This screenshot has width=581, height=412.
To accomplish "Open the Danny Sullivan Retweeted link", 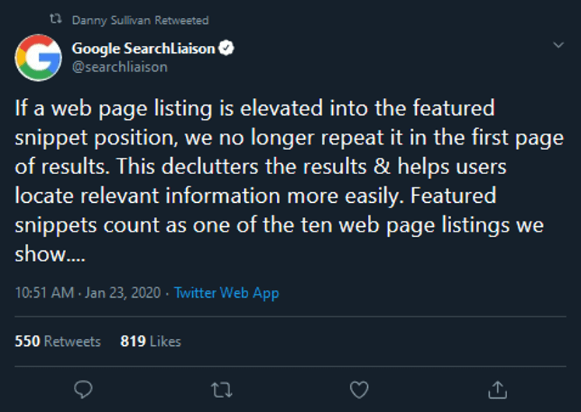I will (140, 20).
